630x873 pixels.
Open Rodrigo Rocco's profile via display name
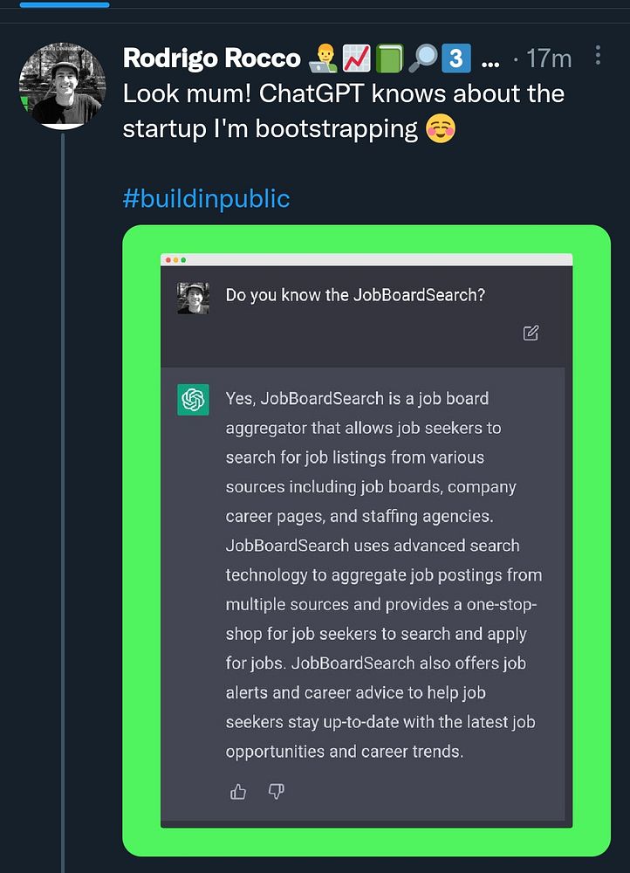212,58
